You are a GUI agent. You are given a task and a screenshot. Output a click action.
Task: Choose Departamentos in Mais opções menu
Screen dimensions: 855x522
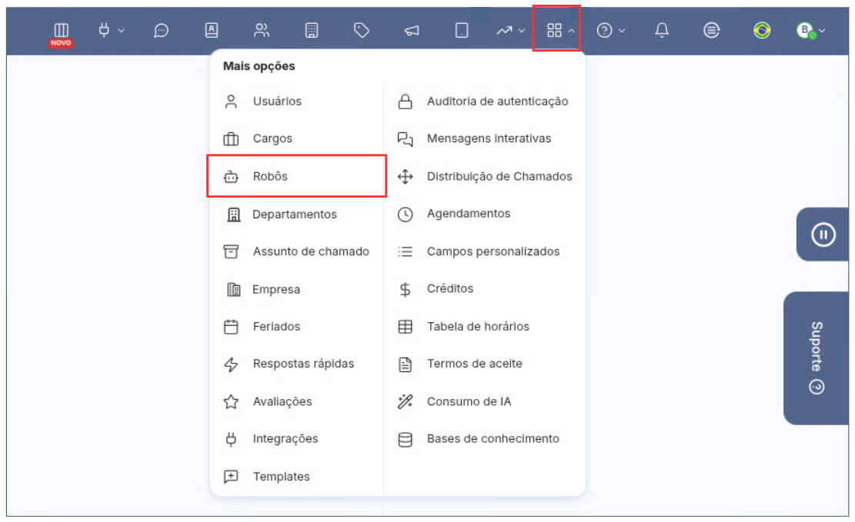(x=294, y=214)
